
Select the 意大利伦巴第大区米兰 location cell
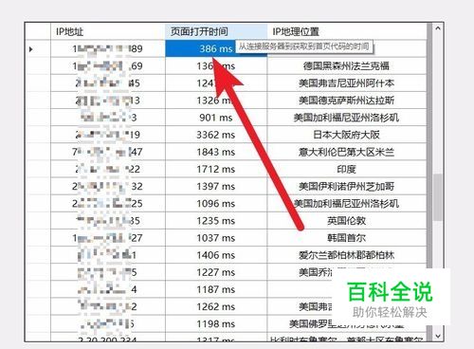[x=347, y=152]
